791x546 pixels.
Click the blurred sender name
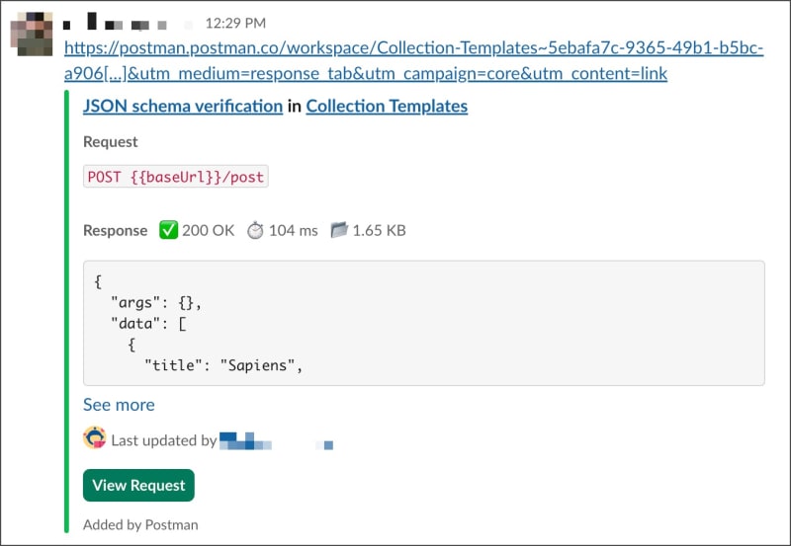coord(128,22)
